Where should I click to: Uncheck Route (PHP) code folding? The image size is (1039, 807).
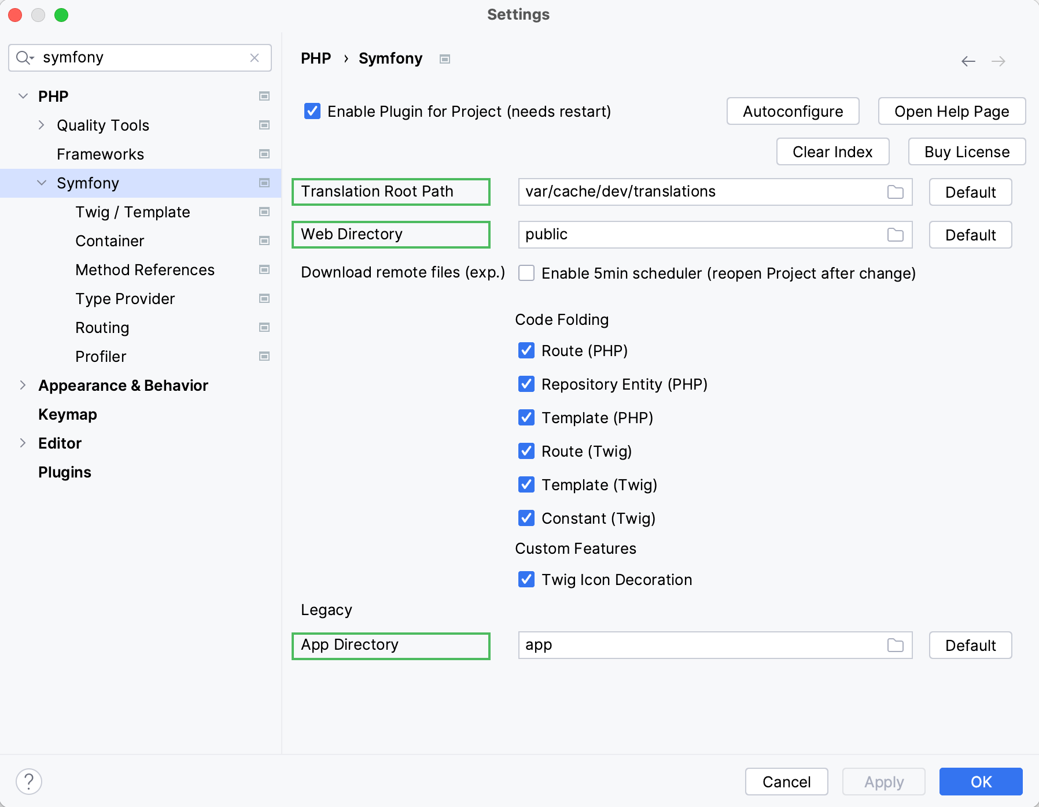526,350
